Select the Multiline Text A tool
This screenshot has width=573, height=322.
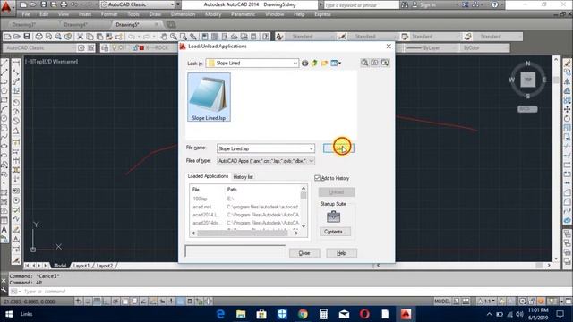(4, 230)
